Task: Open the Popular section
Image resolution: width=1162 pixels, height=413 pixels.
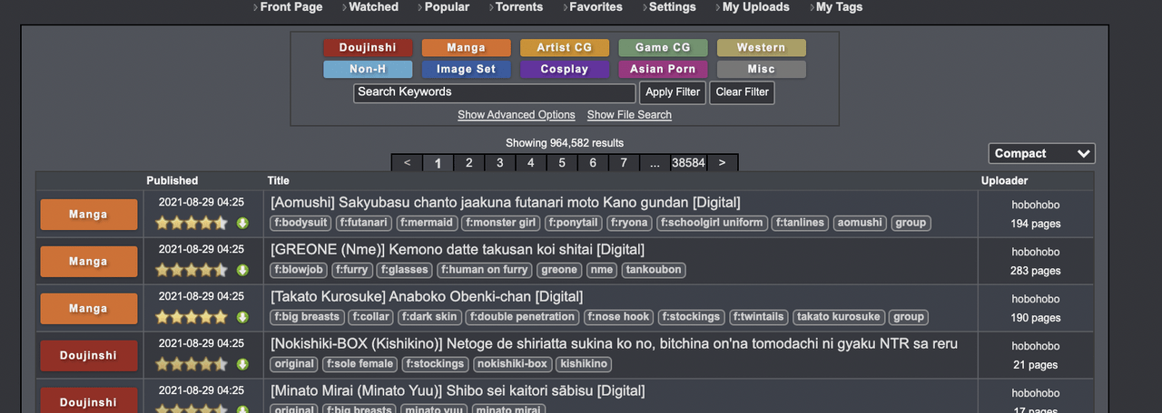Action: (x=447, y=7)
